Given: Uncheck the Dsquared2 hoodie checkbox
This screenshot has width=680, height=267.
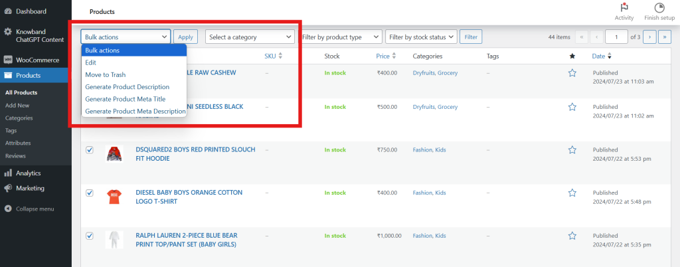Looking at the screenshot, I should [90, 150].
